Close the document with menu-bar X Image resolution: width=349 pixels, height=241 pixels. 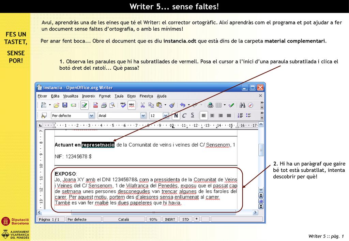(260, 96)
